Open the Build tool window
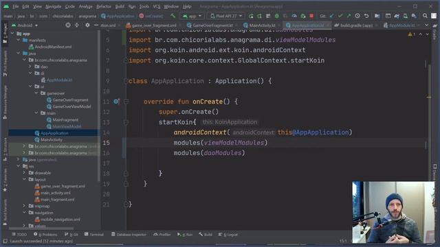Image resolution: width=440 pixels, height=247 pixels. click(206, 235)
